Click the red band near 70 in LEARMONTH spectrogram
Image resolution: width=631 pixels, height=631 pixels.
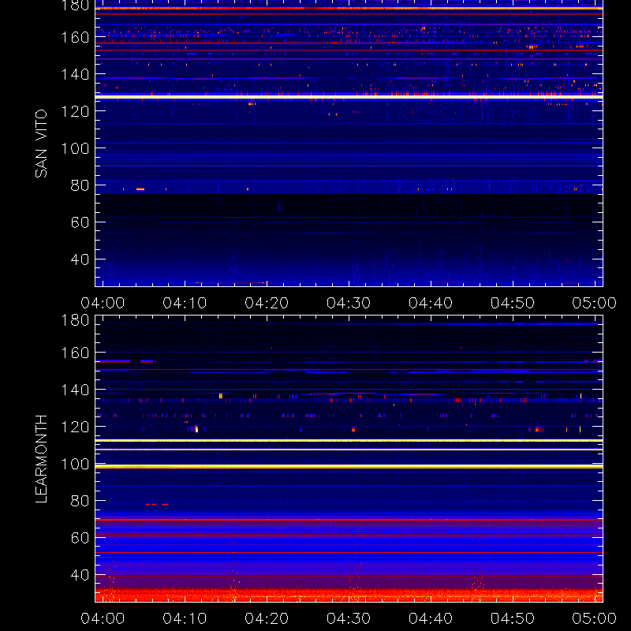click(x=349, y=520)
